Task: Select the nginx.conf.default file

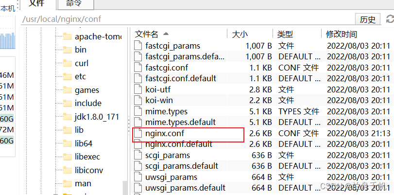Action: pos(179,144)
